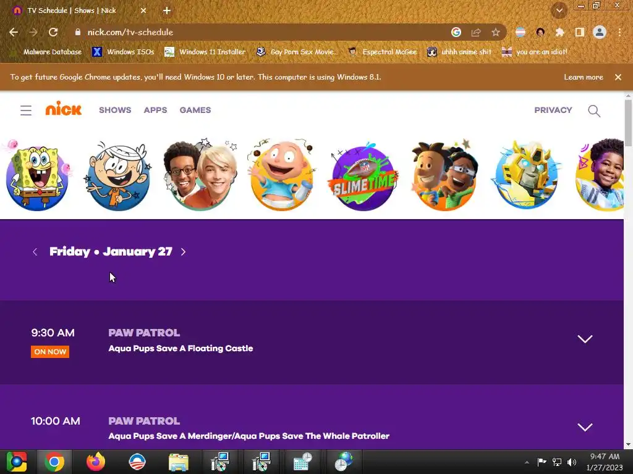The height and width of the screenshot is (474, 633).
Task: Open a new browser tab
Action: [x=167, y=10]
